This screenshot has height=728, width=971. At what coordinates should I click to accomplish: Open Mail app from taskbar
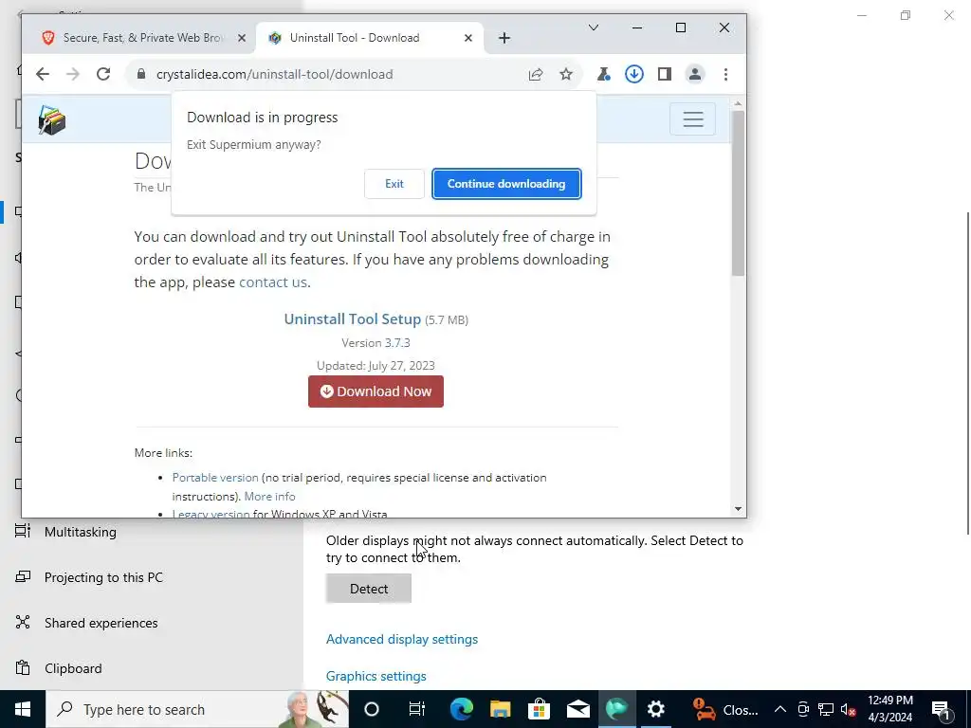[x=578, y=709]
